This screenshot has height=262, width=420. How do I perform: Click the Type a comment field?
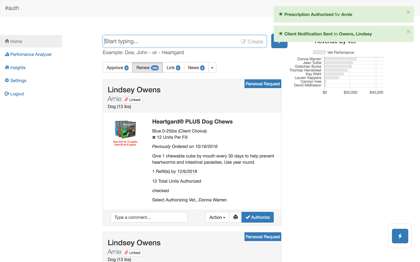click(x=149, y=217)
